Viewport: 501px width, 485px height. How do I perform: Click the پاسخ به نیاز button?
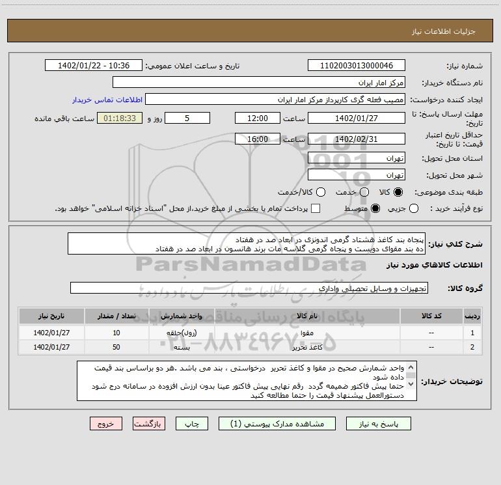378,424
